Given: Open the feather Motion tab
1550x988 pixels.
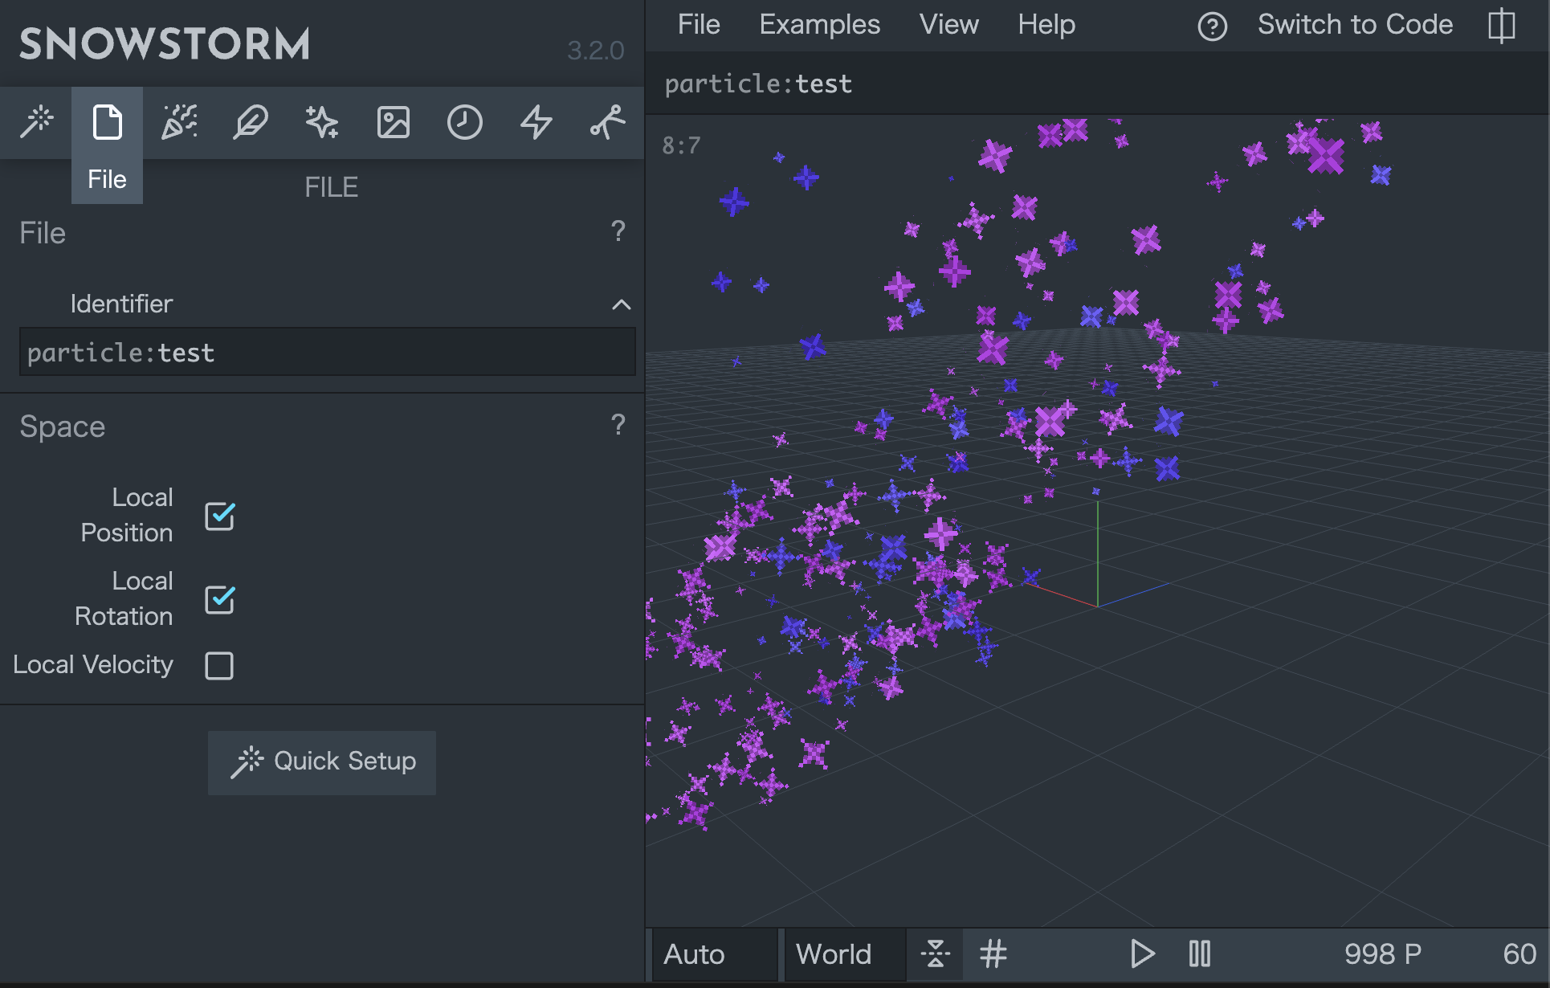Looking at the screenshot, I should [x=251, y=123].
